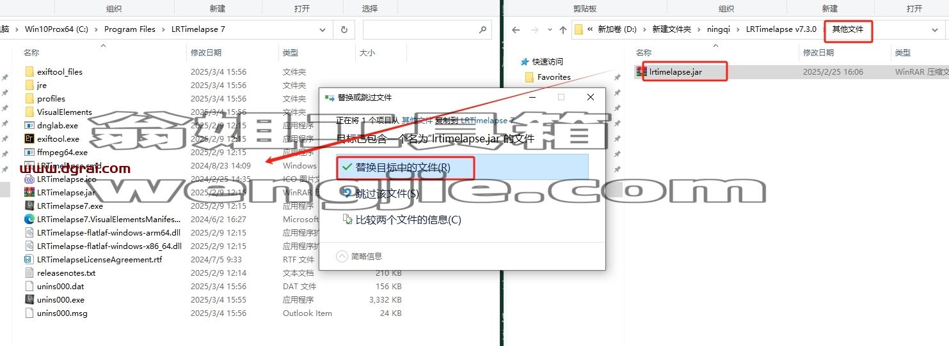Click the LRTimelapseLicenseAgreement.rtf document icon
Image resolution: width=949 pixels, height=346 pixels.
click(29, 259)
